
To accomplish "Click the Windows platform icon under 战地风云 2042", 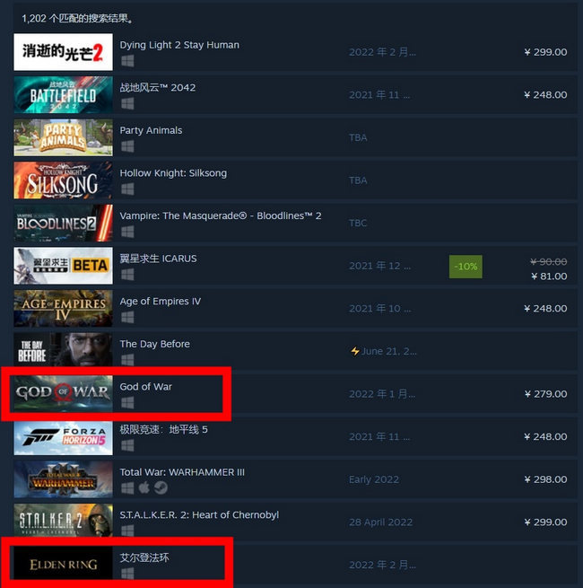I will (127, 103).
